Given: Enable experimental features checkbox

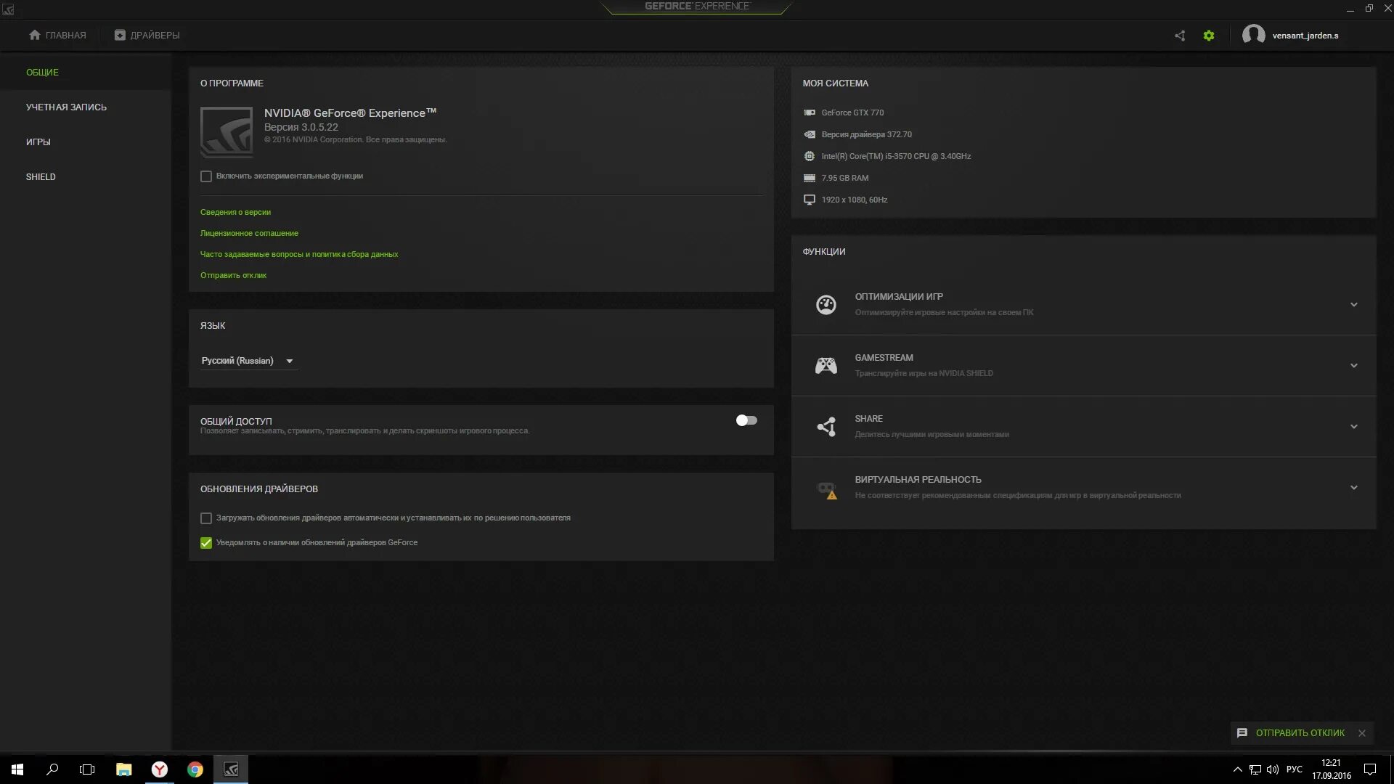Looking at the screenshot, I should pyautogui.click(x=206, y=176).
